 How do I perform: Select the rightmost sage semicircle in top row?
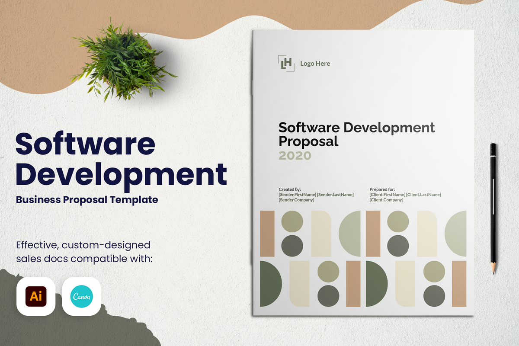point(457,234)
